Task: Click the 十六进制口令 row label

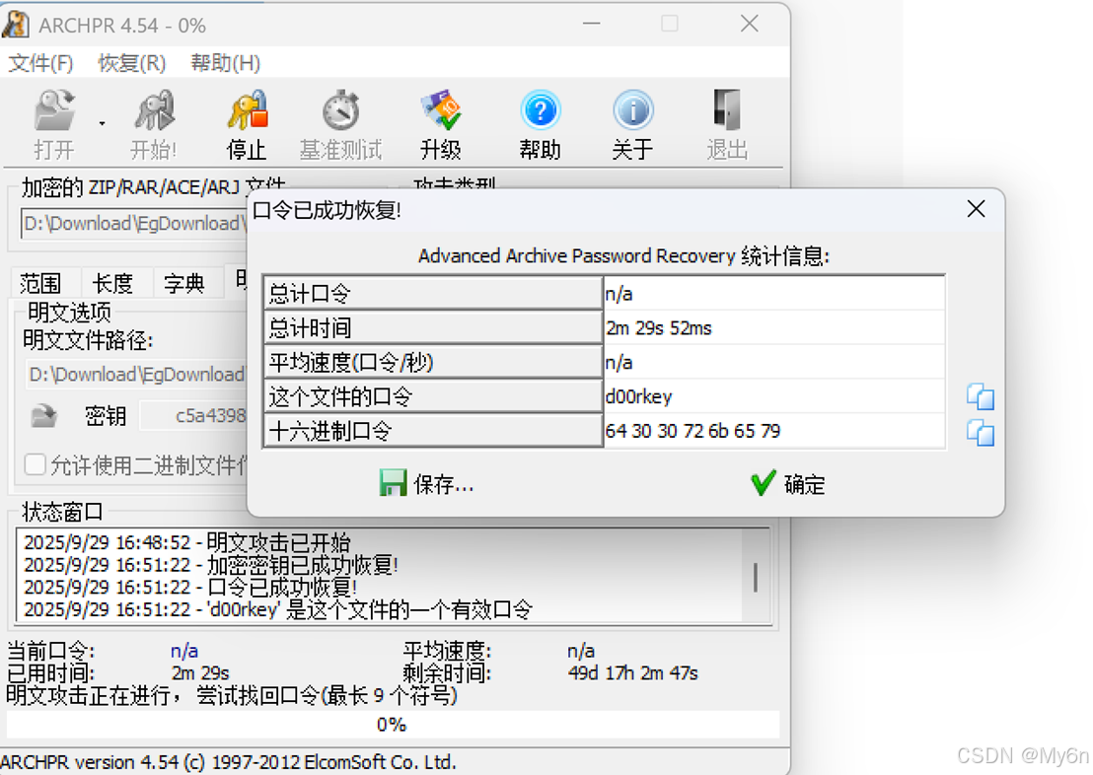Action: pos(433,431)
